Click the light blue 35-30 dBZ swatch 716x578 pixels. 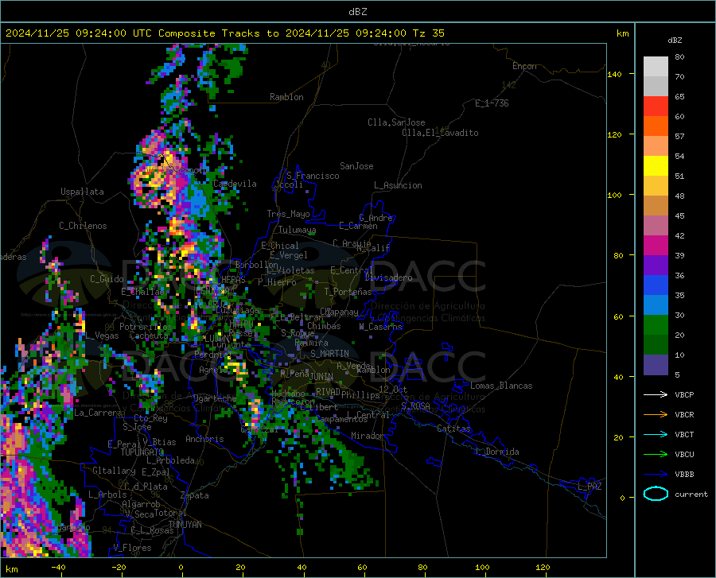pos(656,305)
